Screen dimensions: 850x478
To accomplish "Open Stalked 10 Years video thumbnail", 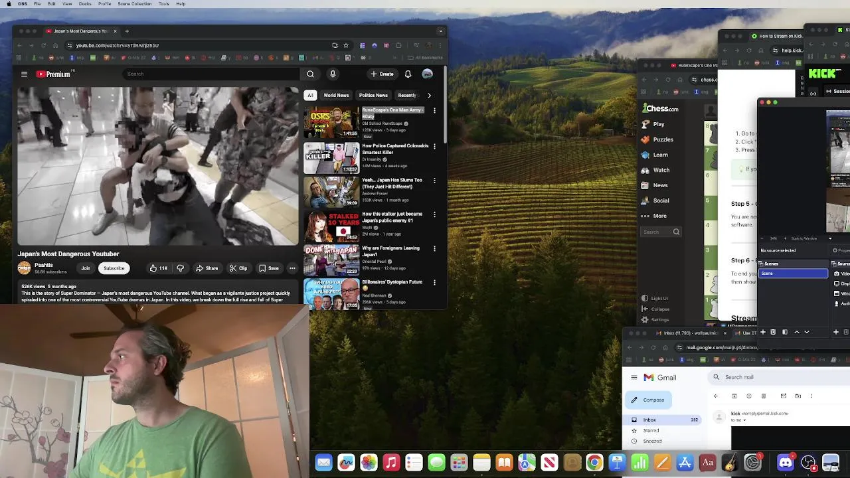I will coord(331,226).
